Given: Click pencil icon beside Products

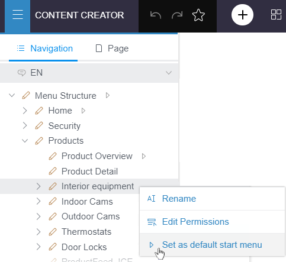Looking at the screenshot, I should click(39, 141).
